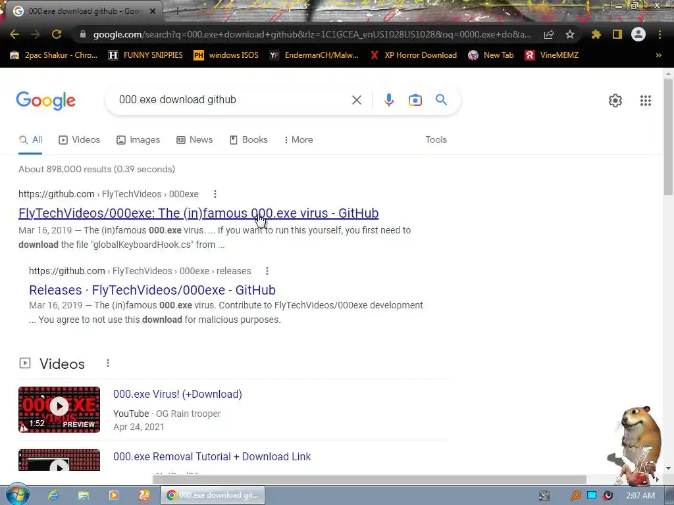This screenshot has height=505, width=674.
Task: Open the Google apps grid
Action: [x=646, y=101]
